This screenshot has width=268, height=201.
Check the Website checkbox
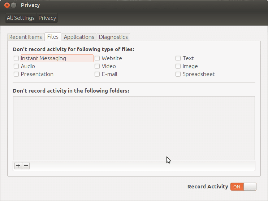(x=97, y=58)
